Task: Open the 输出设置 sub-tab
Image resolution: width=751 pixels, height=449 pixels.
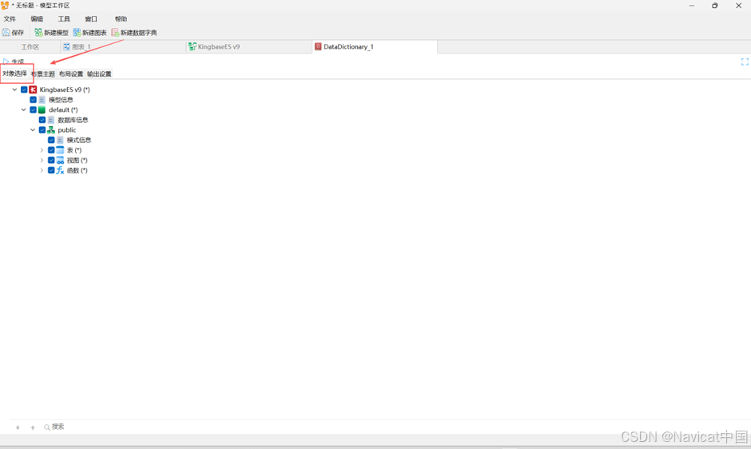Action: (99, 74)
